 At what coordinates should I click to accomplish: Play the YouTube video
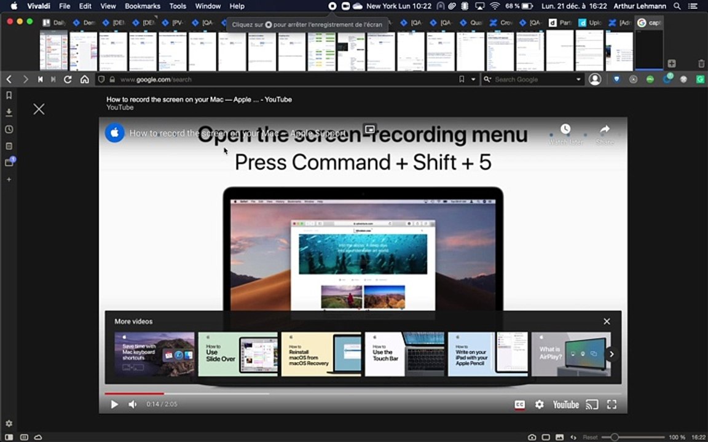pos(114,405)
